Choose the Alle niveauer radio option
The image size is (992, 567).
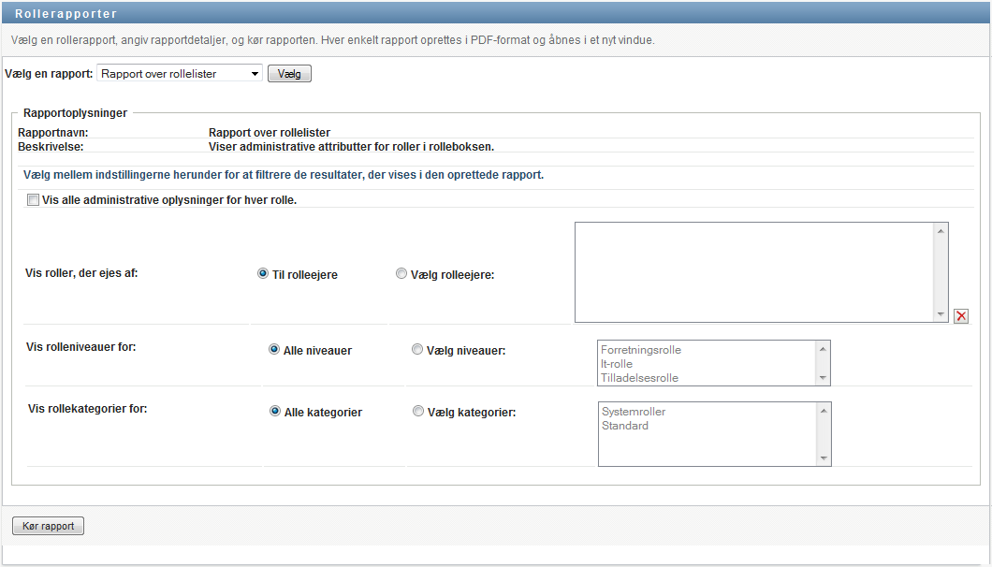tap(274, 350)
